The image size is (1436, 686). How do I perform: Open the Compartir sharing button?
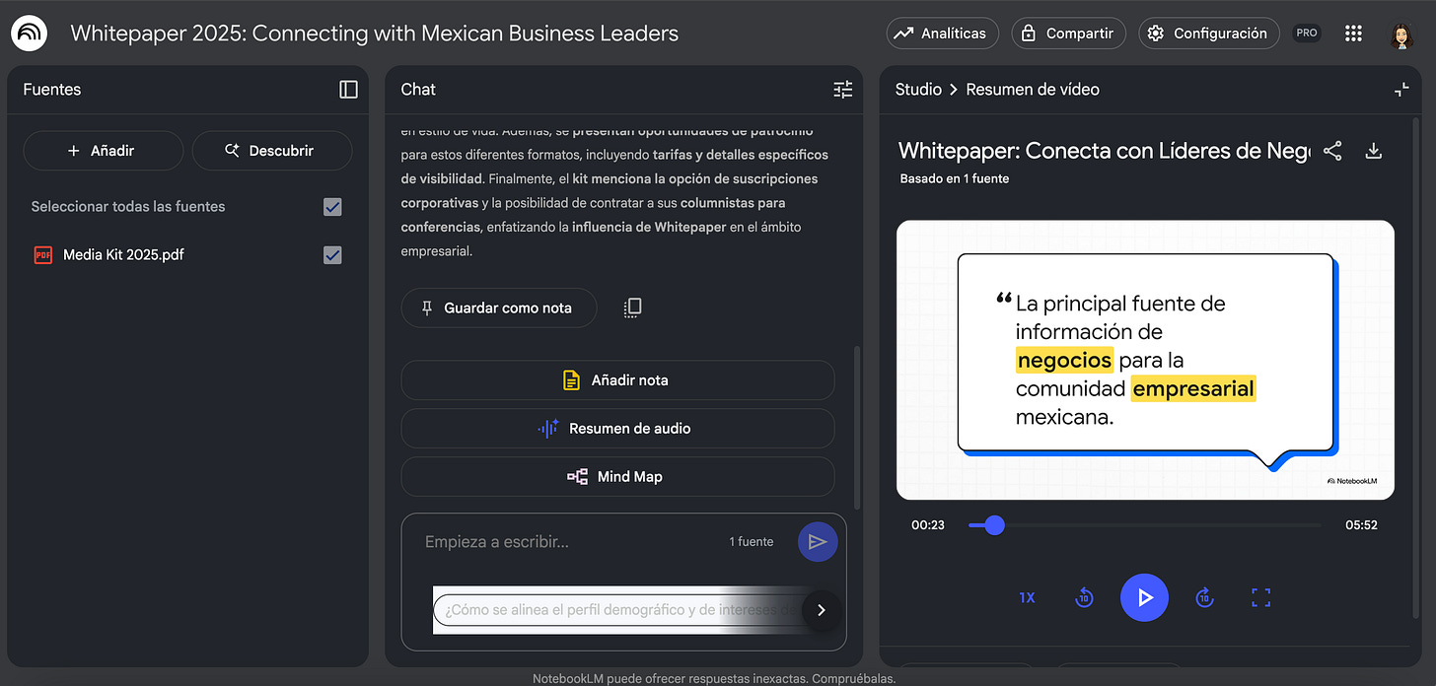click(x=1068, y=34)
